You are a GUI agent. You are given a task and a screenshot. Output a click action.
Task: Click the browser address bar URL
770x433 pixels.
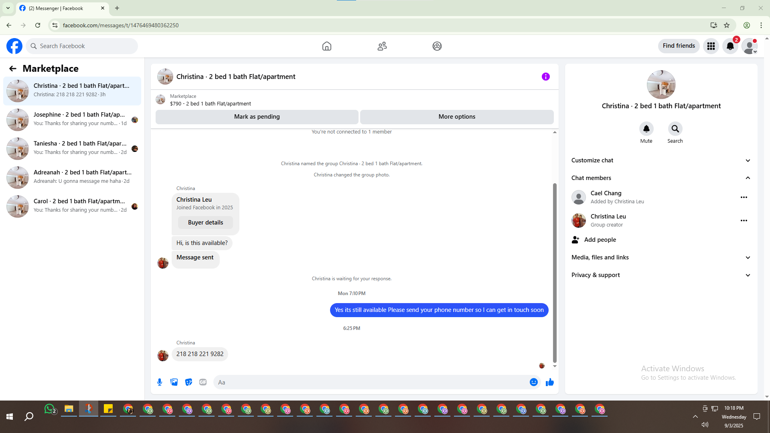click(121, 25)
